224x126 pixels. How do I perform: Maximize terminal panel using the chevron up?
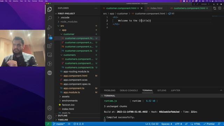tap(221, 90)
